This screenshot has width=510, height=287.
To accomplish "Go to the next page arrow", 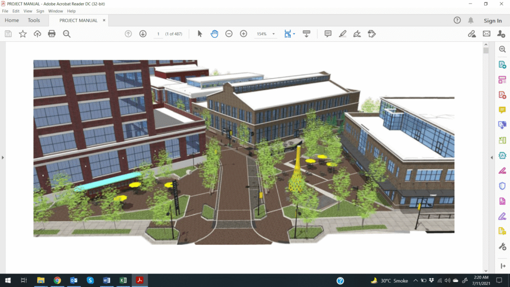I will (143, 34).
